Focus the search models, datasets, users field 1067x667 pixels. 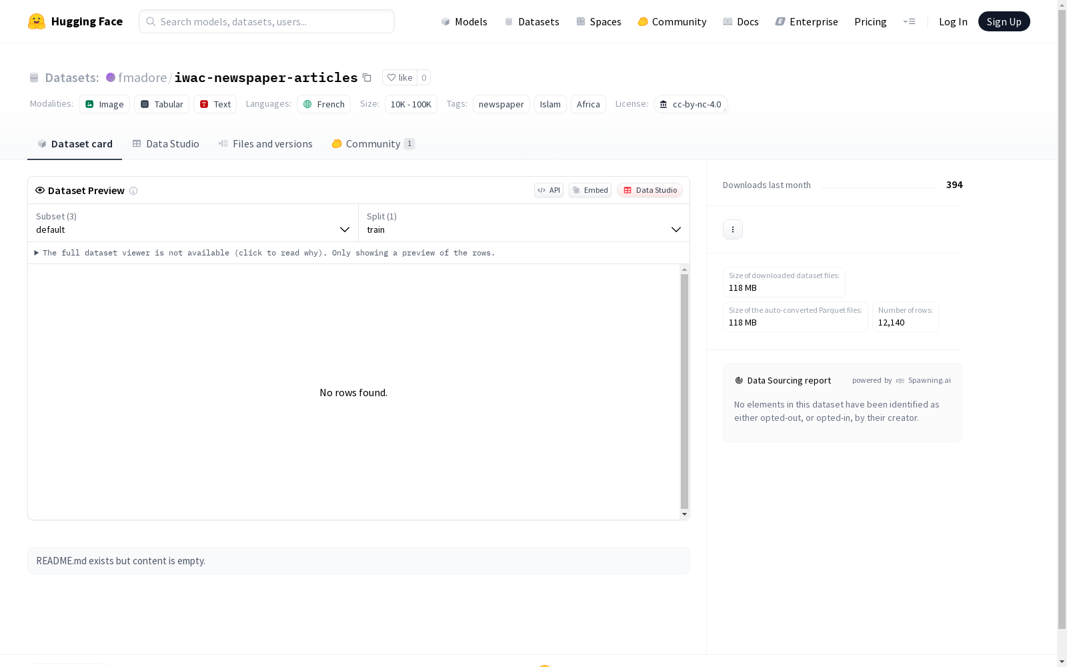267,21
